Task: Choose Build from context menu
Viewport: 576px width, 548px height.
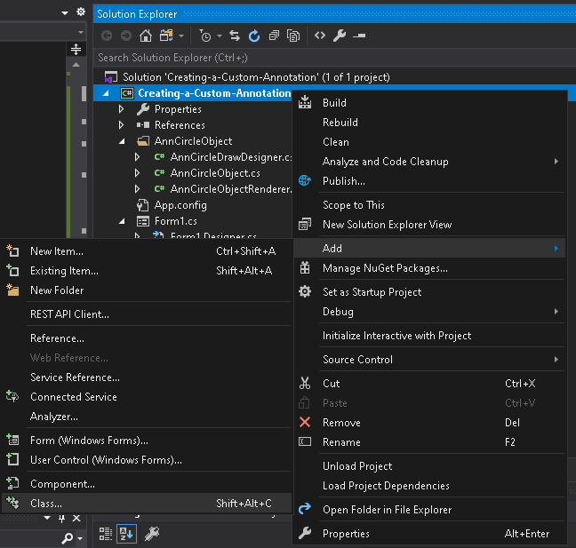Action: [429, 103]
